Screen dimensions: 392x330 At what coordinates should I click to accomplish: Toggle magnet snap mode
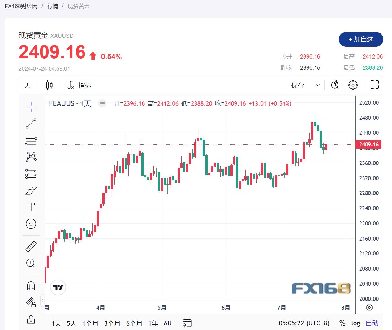tap(31, 286)
